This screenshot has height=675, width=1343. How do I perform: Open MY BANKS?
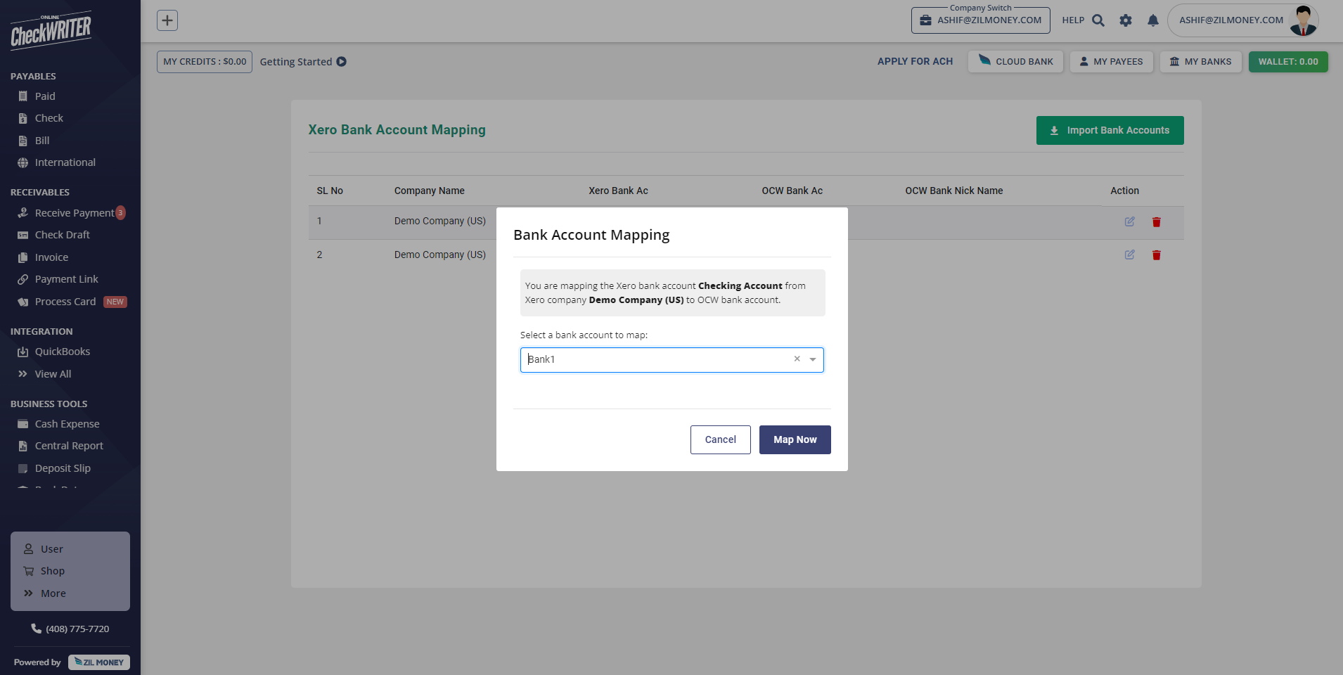(1200, 62)
